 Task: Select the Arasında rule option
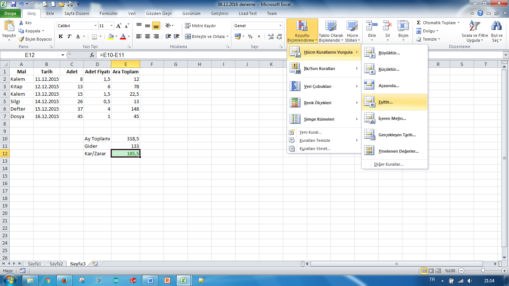pyautogui.click(x=395, y=86)
